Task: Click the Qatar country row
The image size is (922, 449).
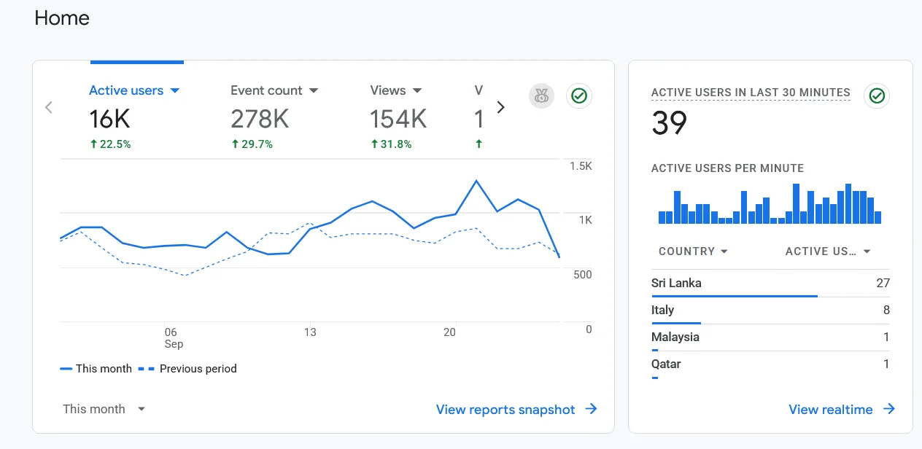Action: coord(770,364)
